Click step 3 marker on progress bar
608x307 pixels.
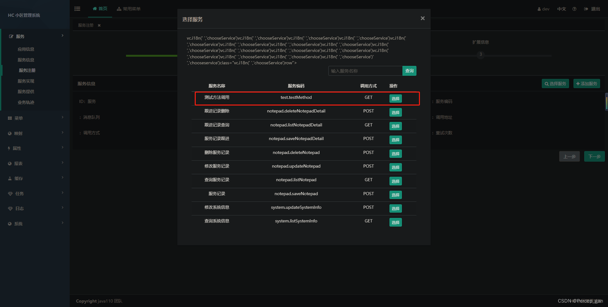(481, 54)
